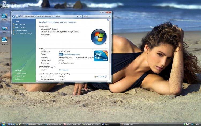The image size is (201, 126).
Task: Click the volume speaker tray icon
Action: [194, 124]
